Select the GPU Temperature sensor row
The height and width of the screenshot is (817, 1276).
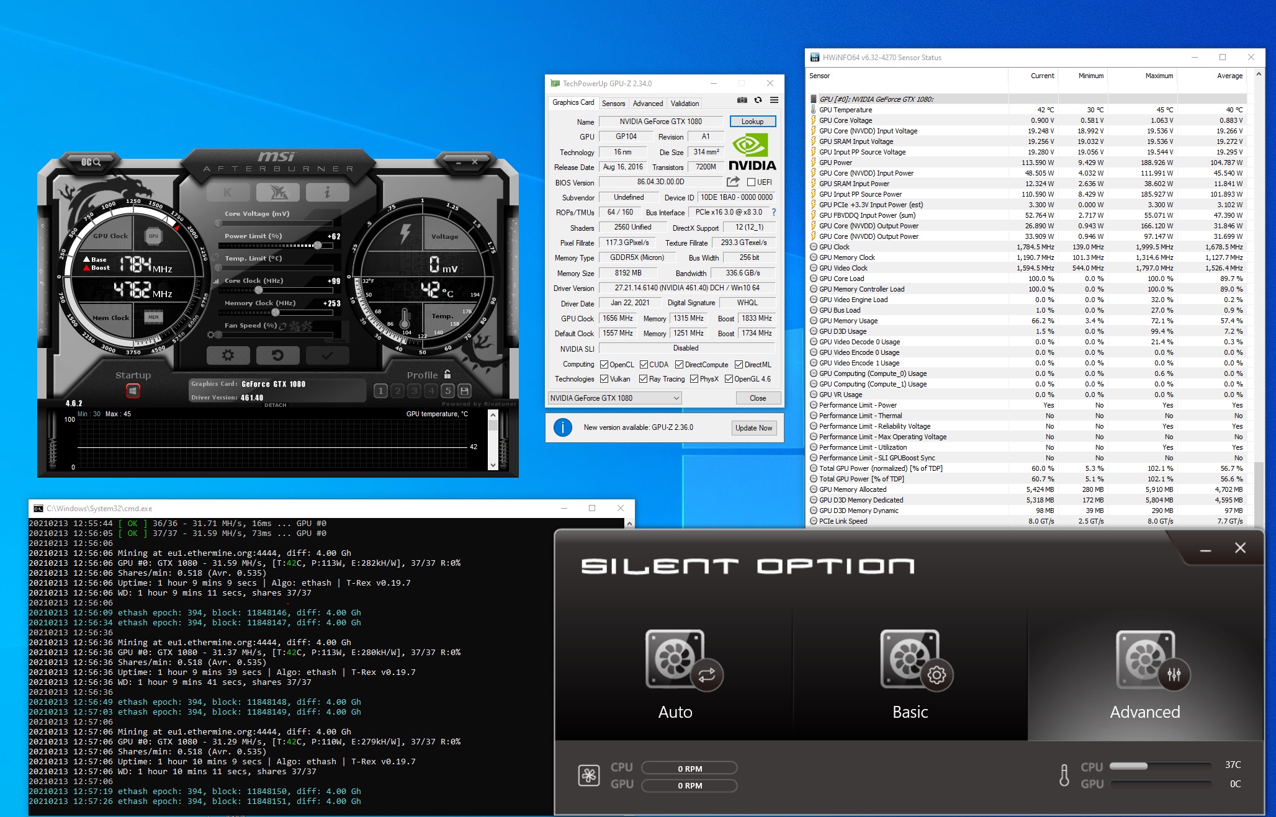click(1027, 110)
